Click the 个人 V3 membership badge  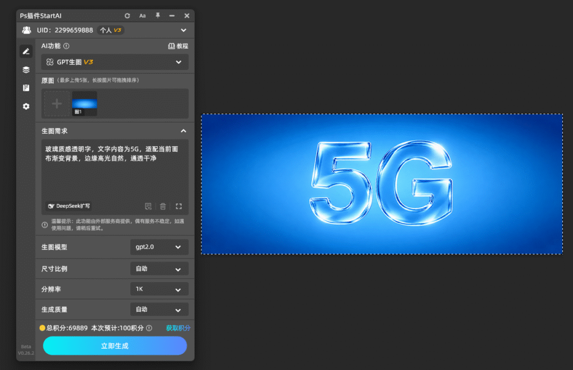111,30
